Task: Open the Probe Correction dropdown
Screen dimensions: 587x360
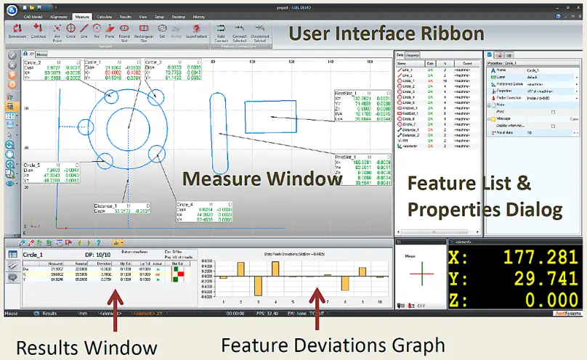Action: [x=577, y=98]
